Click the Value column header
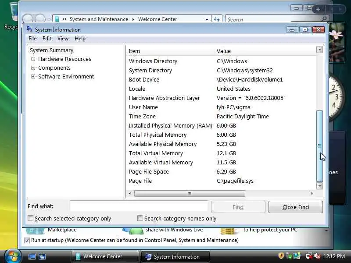 [265, 51]
